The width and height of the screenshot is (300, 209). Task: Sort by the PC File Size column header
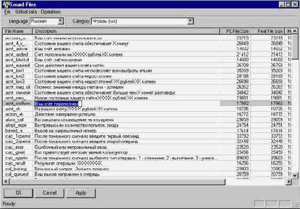(x=235, y=31)
